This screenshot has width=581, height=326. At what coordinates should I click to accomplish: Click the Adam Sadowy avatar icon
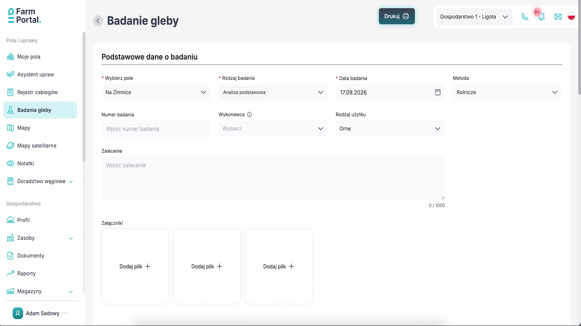click(18, 313)
